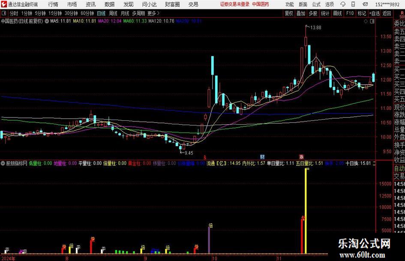Open the 选项 menu
Image resolution: width=405 pixels, height=261 pixels.
point(330,4)
